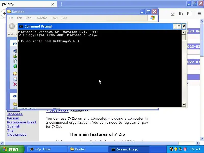Click the Windows flag logo in Desktop window
The image size is (204, 153).
152,18
